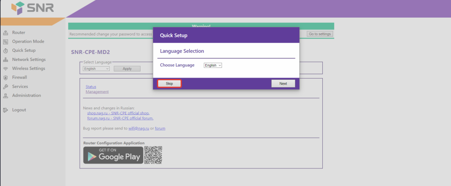This screenshot has height=186, width=451.
Task: Open the Operation Mode menu
Action: pyautogui.click(x=28, y=42)
